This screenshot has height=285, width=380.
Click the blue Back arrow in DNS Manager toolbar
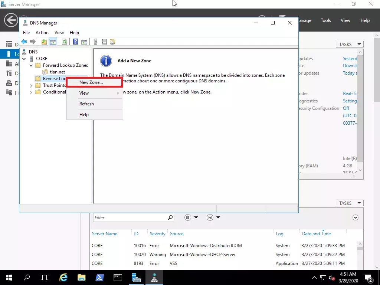24,42
